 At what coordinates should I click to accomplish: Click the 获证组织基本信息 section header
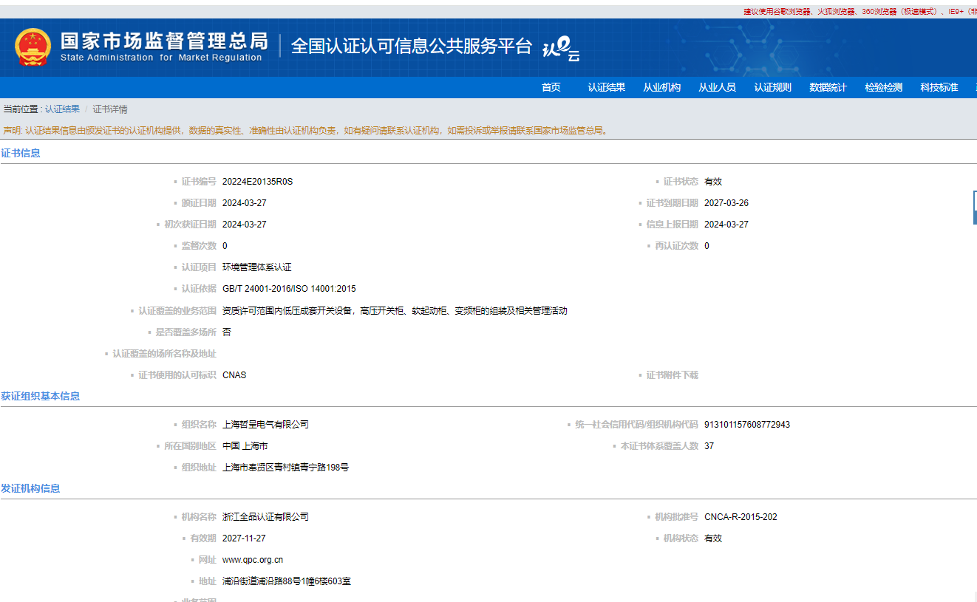(x=41, y=396)
